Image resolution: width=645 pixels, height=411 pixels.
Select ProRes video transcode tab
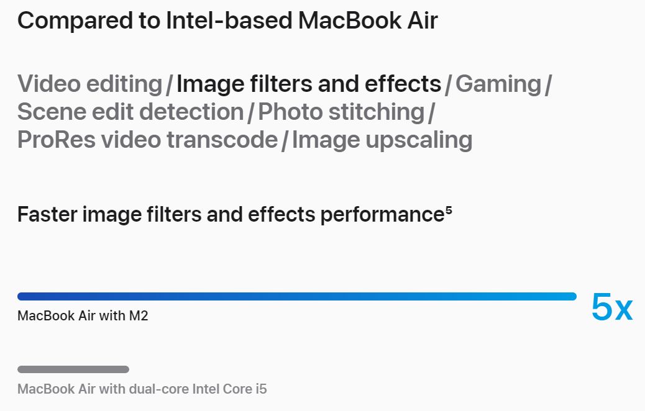148,140
